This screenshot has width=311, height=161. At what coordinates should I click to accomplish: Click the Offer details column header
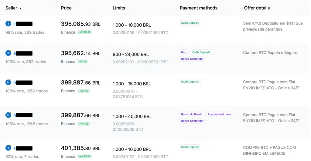pos(257,8)
